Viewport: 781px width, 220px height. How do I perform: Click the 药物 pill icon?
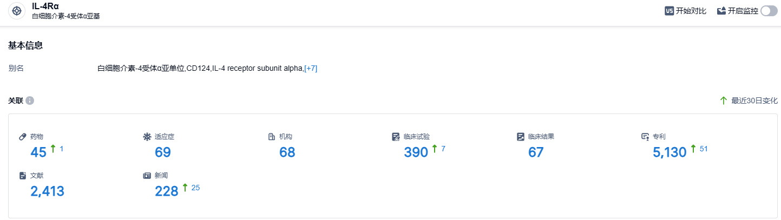click(x=23, y=137)
